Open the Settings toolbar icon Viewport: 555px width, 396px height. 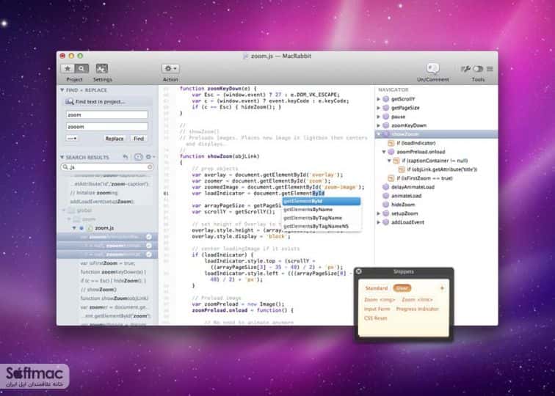point(102,69)
